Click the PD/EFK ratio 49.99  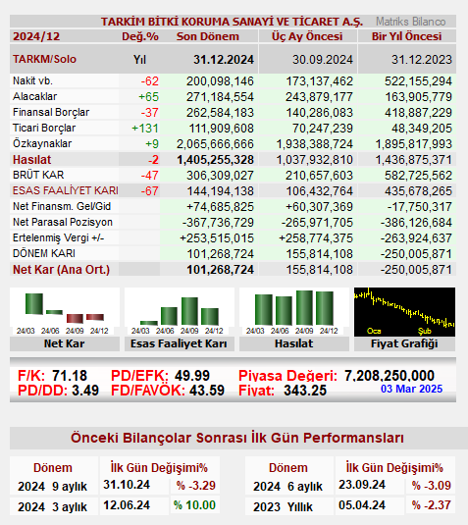[192, 376]
